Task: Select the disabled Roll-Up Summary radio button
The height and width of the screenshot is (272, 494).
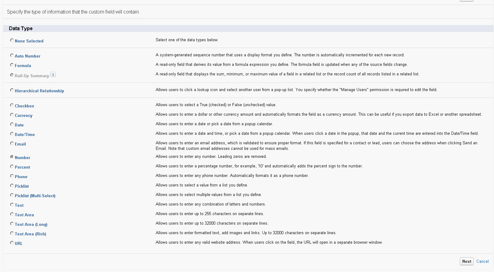Action: click(12, 75)
